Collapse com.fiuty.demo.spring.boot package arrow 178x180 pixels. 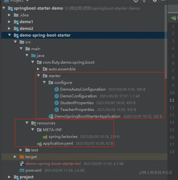pyautogui.click(x=33, y=62)
